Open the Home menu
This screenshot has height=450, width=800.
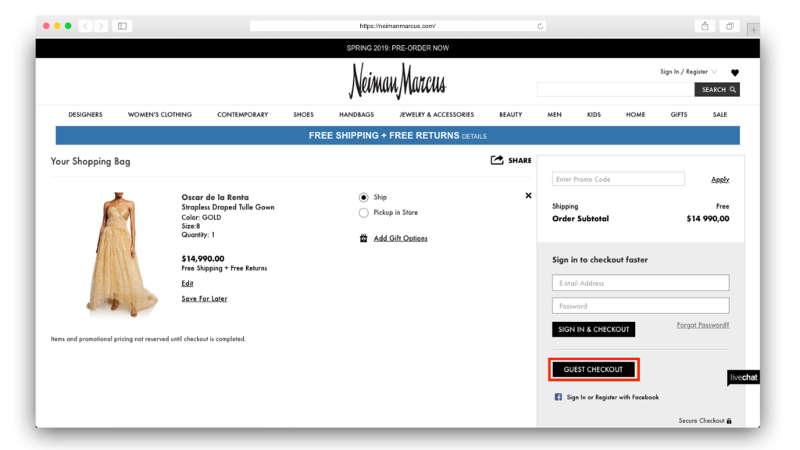pos(635,115)
